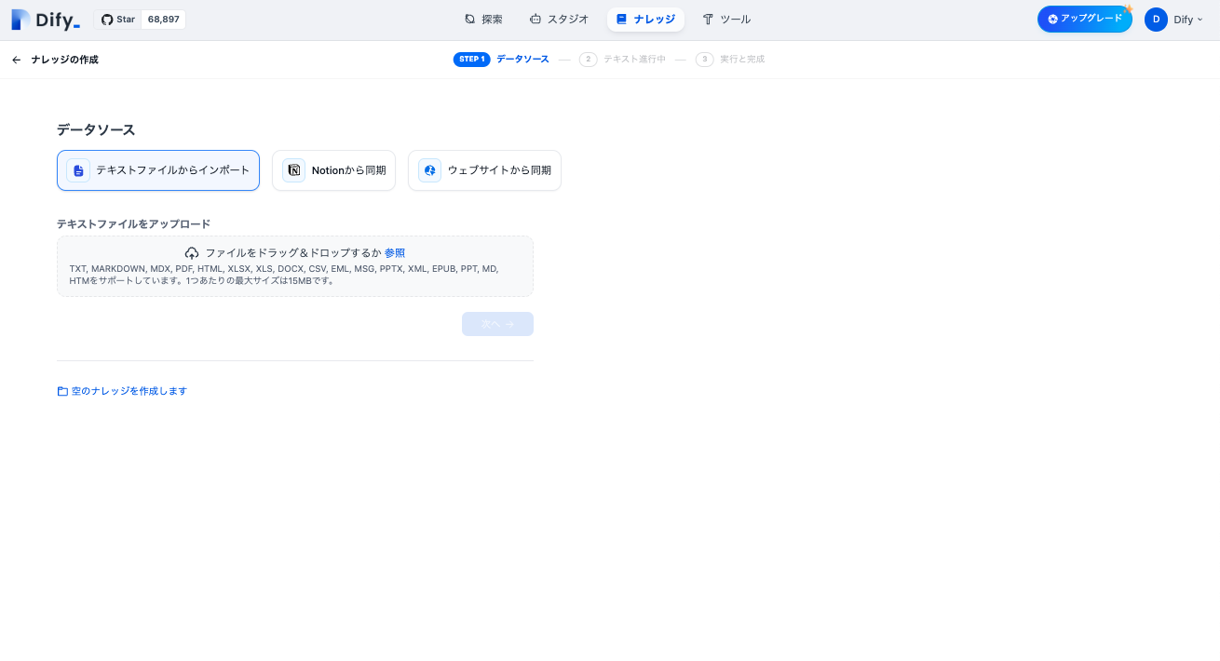The width and height of the screenshot is (1220, 661).
Task: Click the folder icon beside 空のナレッジを作成します
Action: click(62, 391)
